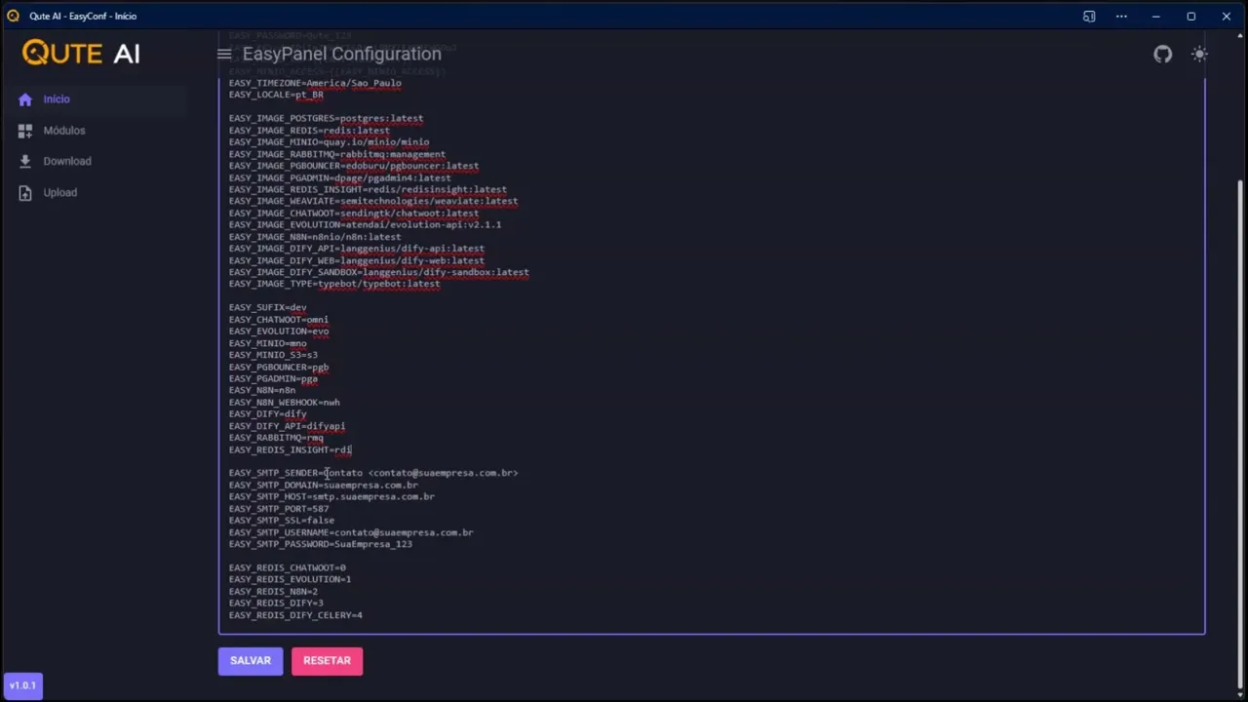Click the Upload file icon
The width and height of the screenshot is (1248, 702).
click(x=25, y=193)
